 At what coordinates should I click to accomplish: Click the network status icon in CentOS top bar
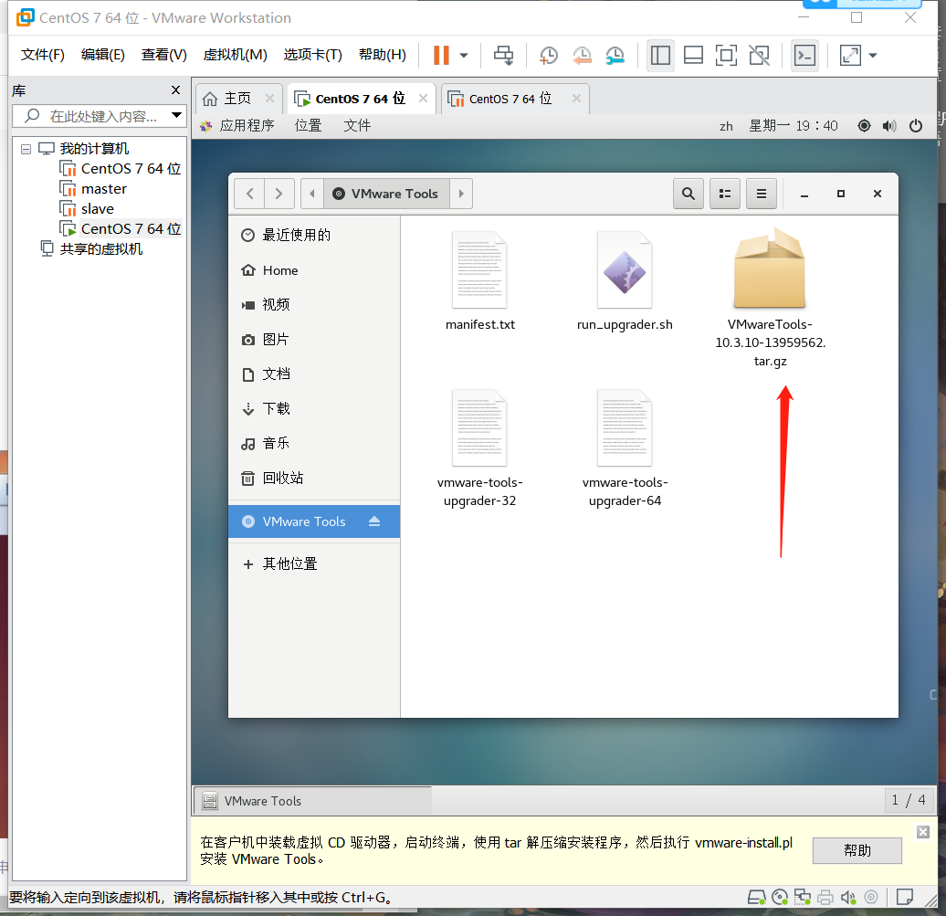coord(864,125)
